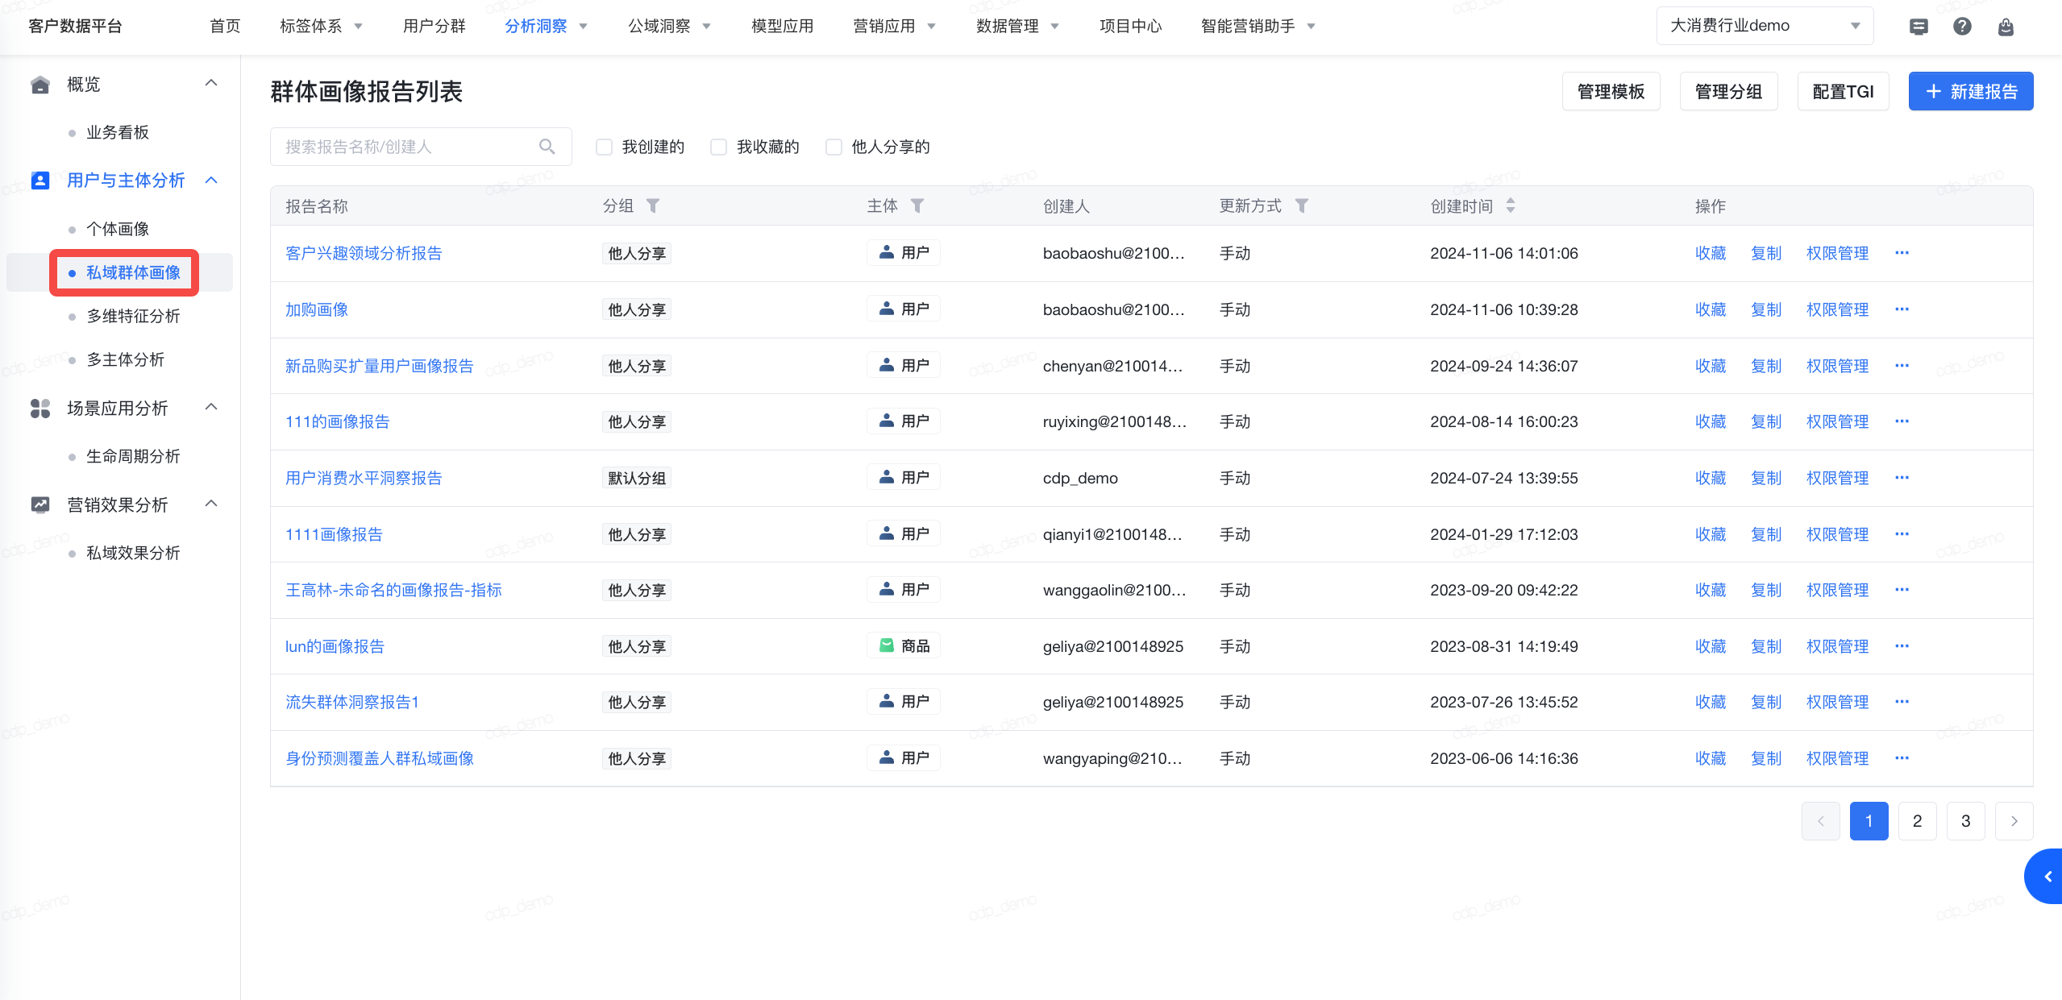Go to next page arrow
This screenshot has width=2062, height=1000.
2014,821
